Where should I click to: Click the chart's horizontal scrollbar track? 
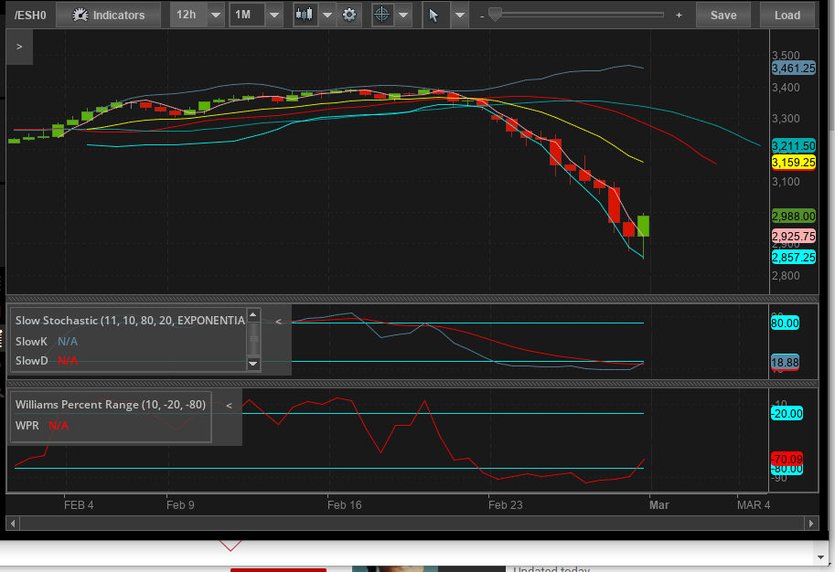click(412, 524)
